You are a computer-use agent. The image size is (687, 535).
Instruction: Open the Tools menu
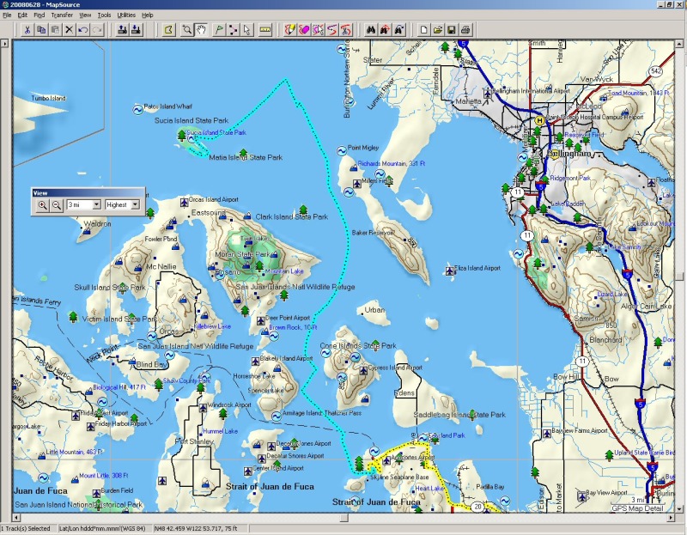click(104, 15)
